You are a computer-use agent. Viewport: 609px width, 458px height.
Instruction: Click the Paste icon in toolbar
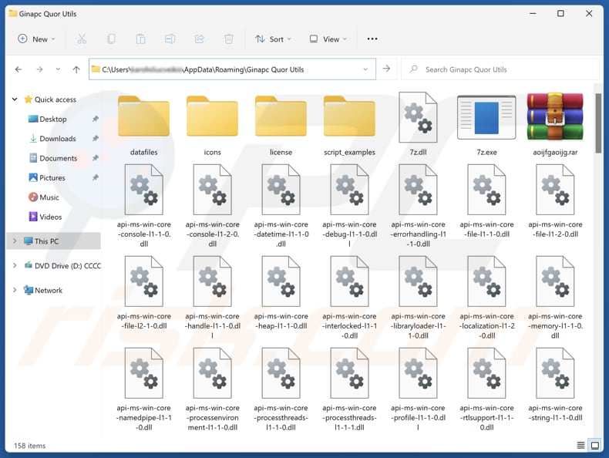140,39
